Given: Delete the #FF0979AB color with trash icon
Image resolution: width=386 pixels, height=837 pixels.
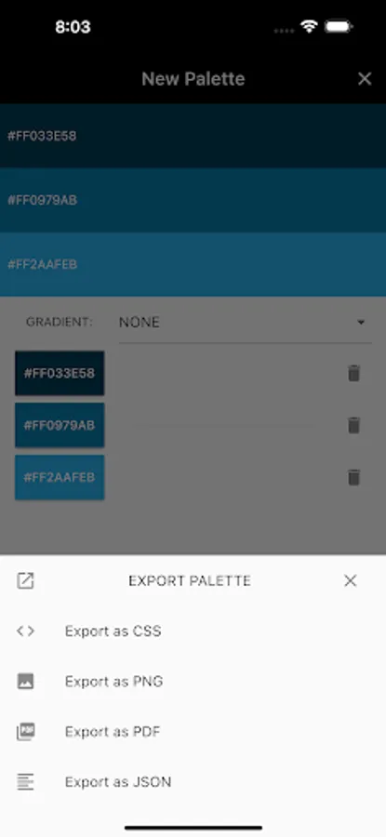Looking at the screenshot, I should tap(353, 425).
